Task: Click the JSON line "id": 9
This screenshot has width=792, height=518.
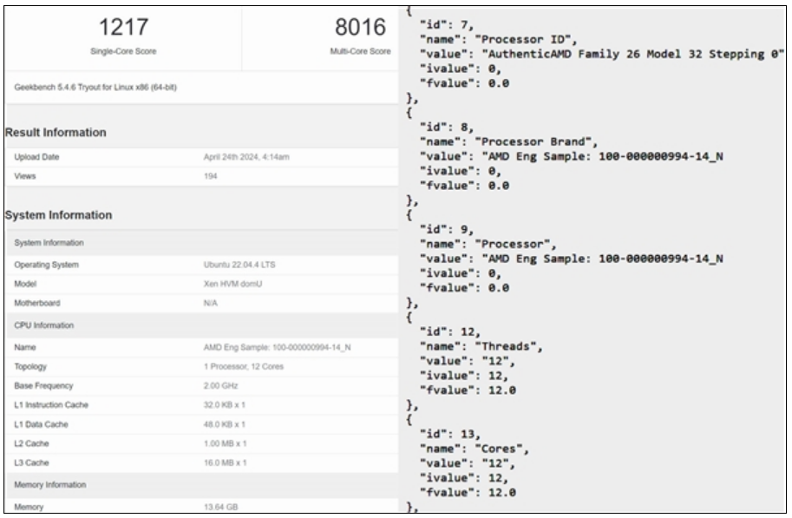Action: click(x=447, y=230)
